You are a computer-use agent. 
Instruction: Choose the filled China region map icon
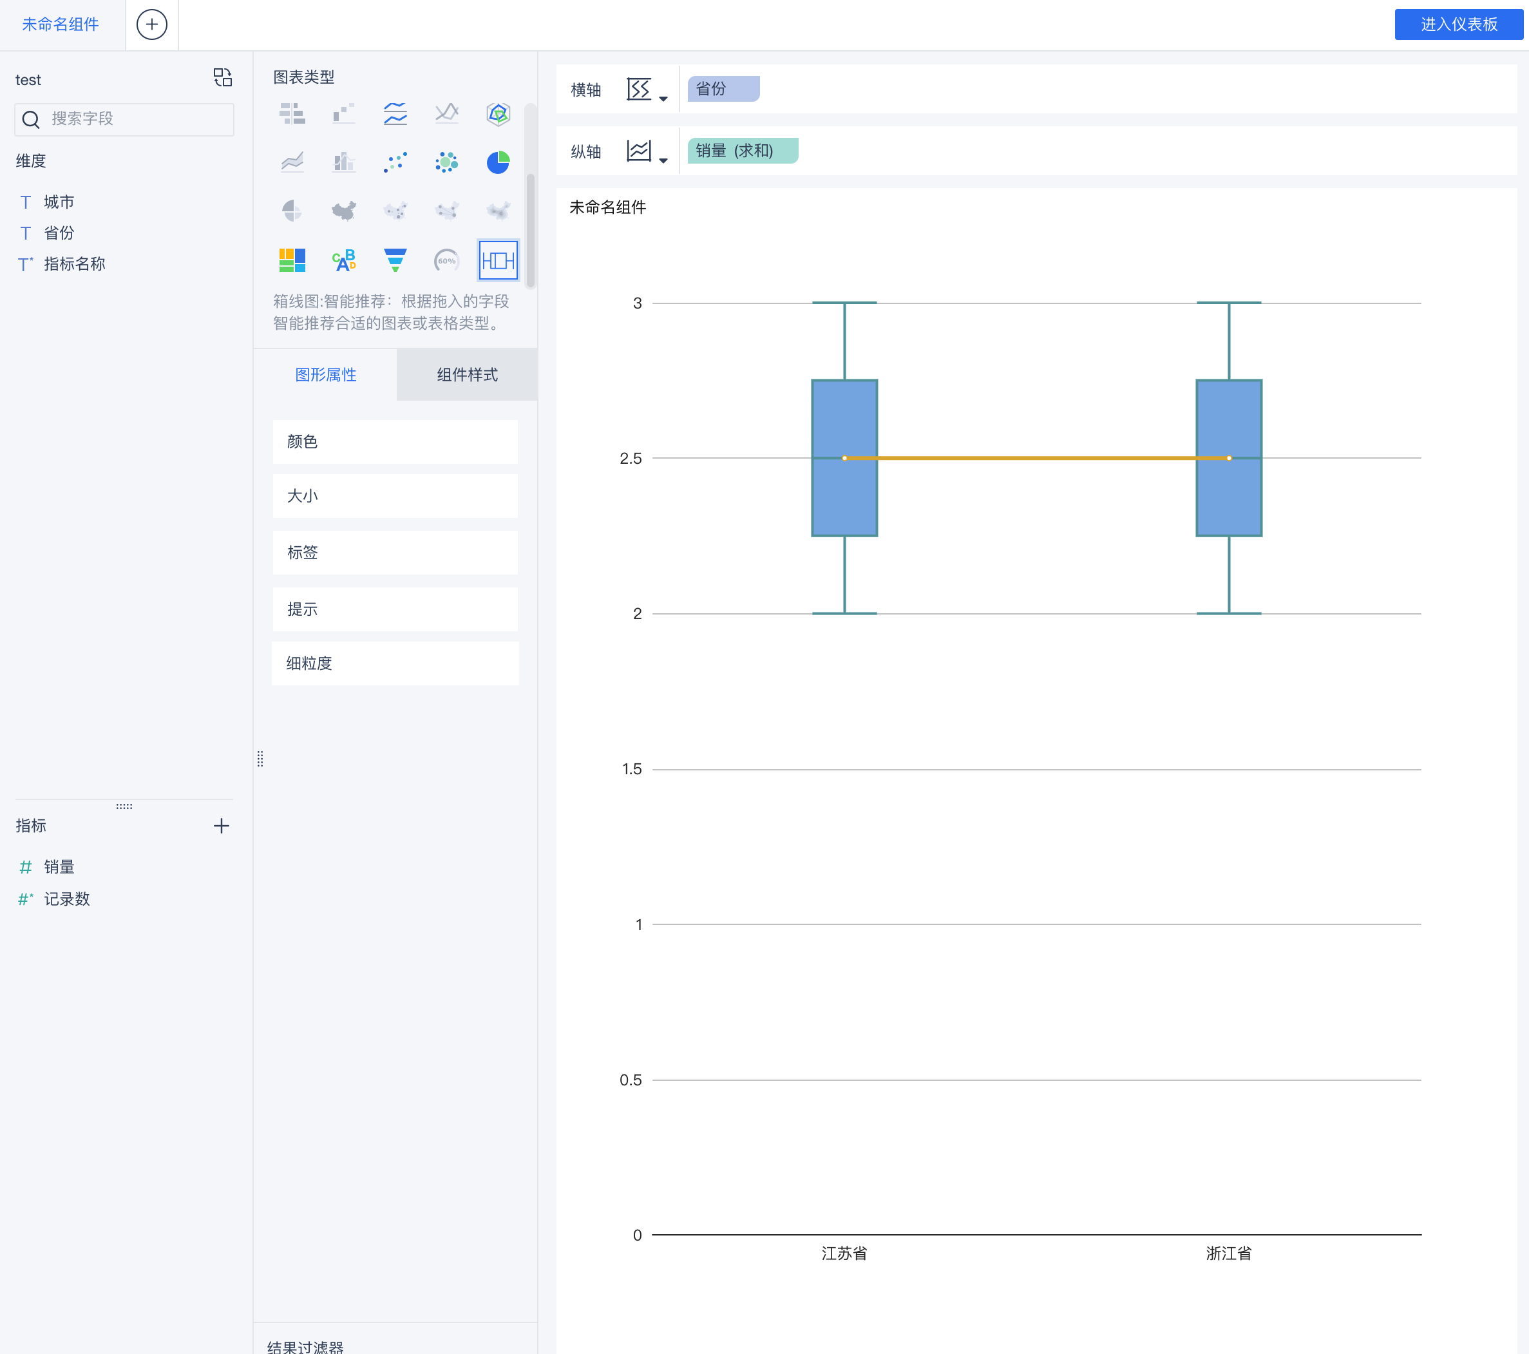pos(343,211)
